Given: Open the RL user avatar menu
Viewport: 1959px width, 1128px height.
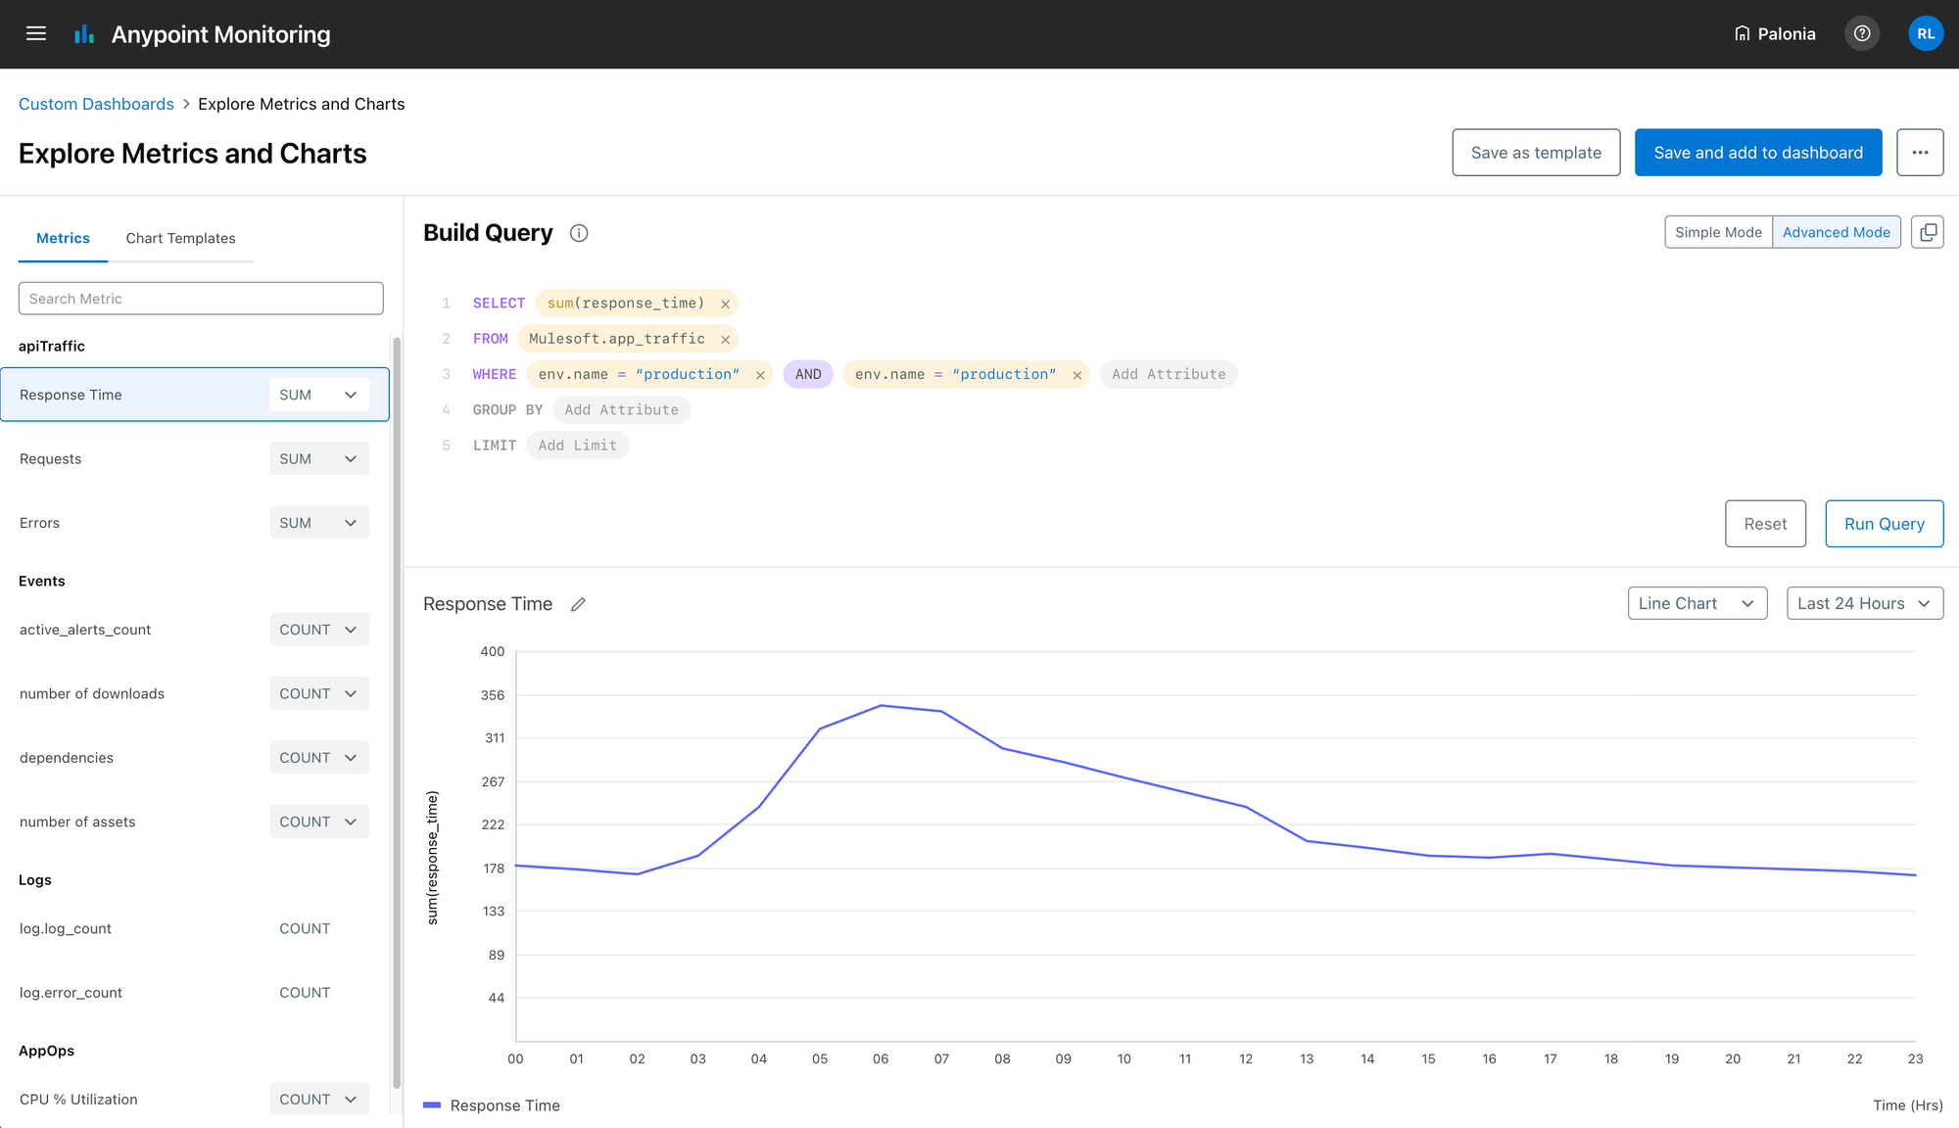Looking at the screenshot, I should (x=1926, y=34).
